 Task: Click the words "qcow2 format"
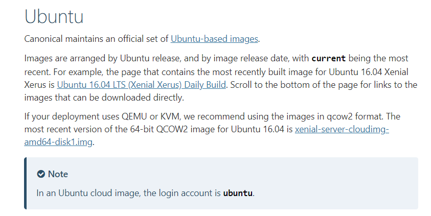[x=355, y=116]
